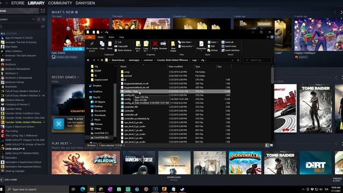Expand Steam Games category dropdown
The width and height of the screenshot is (343, 193).
(x=33, y=19)
